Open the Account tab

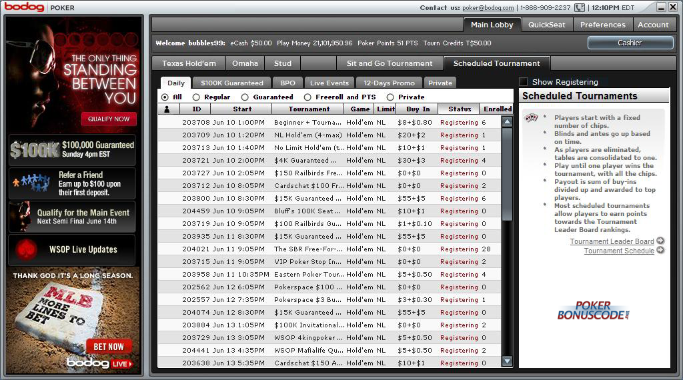[653, 25]
